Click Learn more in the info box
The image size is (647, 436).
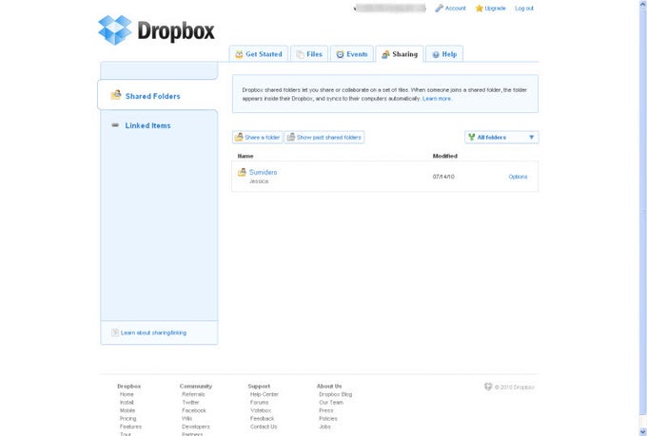(437, 99)
